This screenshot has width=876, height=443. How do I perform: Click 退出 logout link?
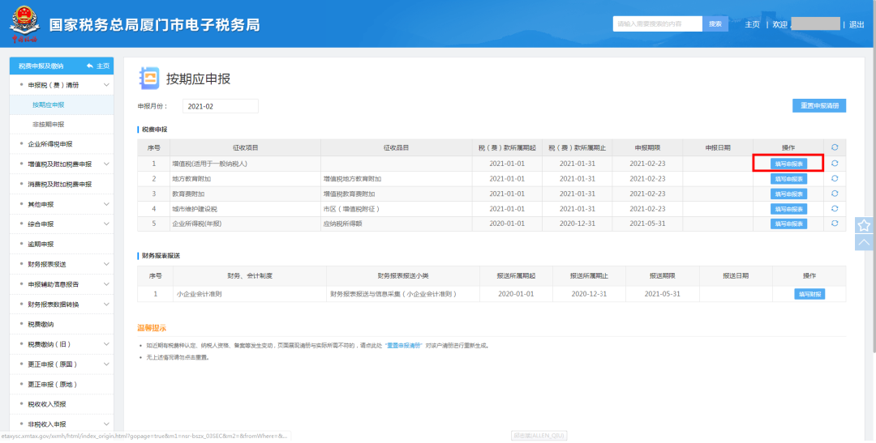[x=857, y=24]
